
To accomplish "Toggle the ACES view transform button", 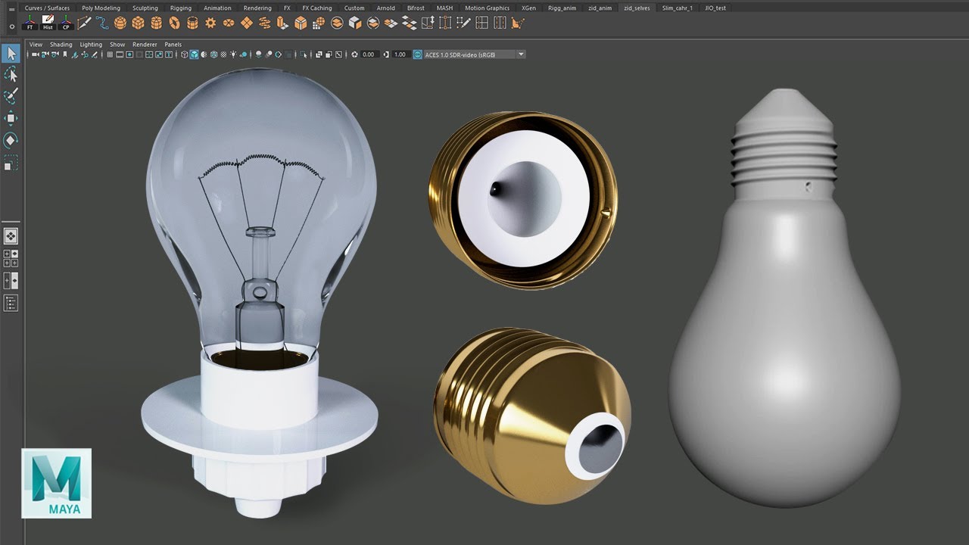I will click(418, 54).
